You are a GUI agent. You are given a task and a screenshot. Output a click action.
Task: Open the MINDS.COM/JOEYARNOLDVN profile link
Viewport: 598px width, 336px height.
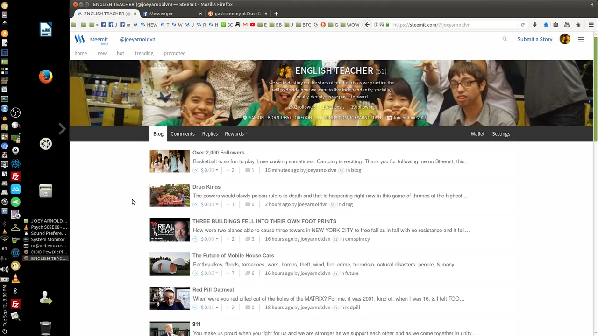352,118
